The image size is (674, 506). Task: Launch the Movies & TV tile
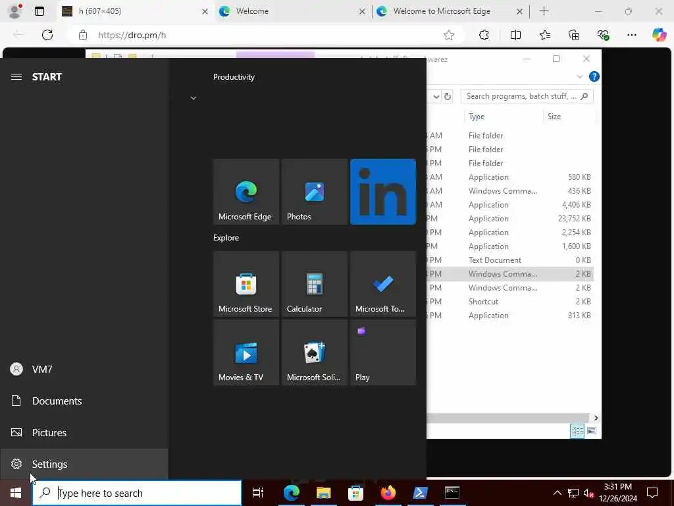[246, 352]
